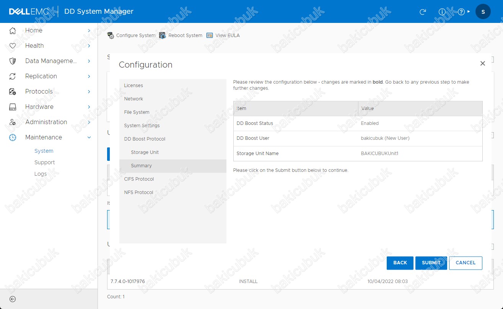This screenshot has height=309, width=503.
Task: Open the help question mark icon
Action: click(461, 12)
